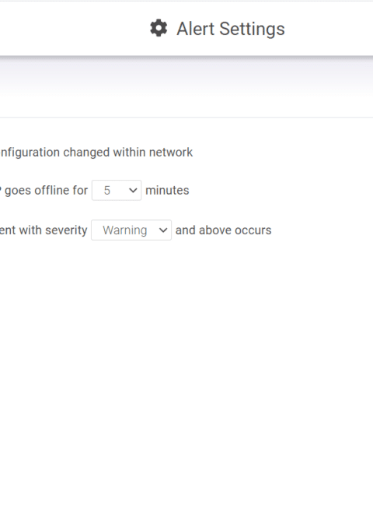Click the minutes label after the dropdown
Screen dimensions: 373x506
(167, 191)
